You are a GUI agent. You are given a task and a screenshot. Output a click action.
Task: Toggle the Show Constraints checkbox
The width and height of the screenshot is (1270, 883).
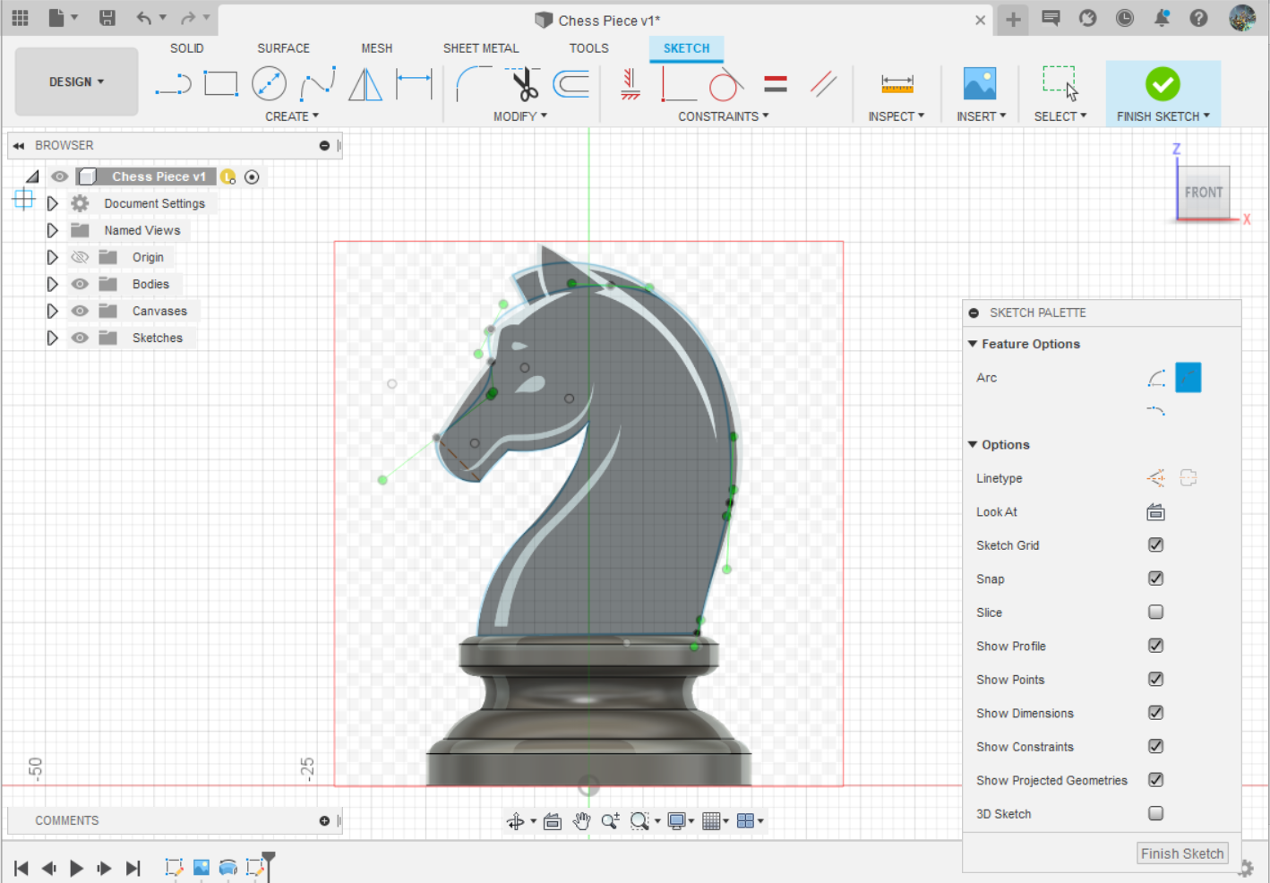pos(1155,747)
